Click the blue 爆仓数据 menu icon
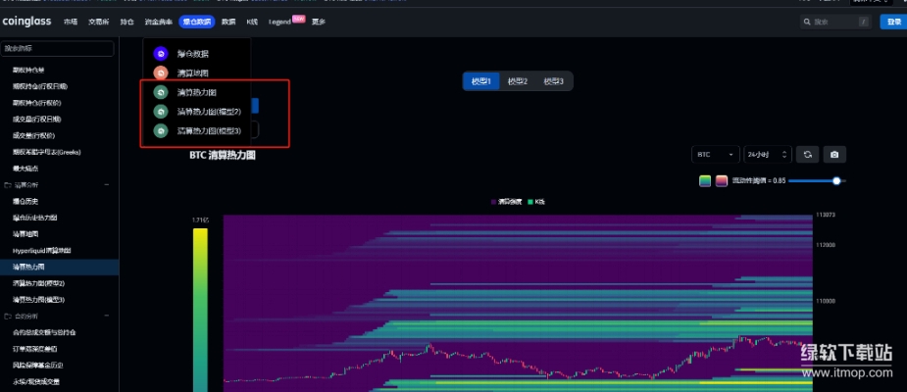Viewport: 907px width, 392px height. pyautogui.click(x=161, y=54)
